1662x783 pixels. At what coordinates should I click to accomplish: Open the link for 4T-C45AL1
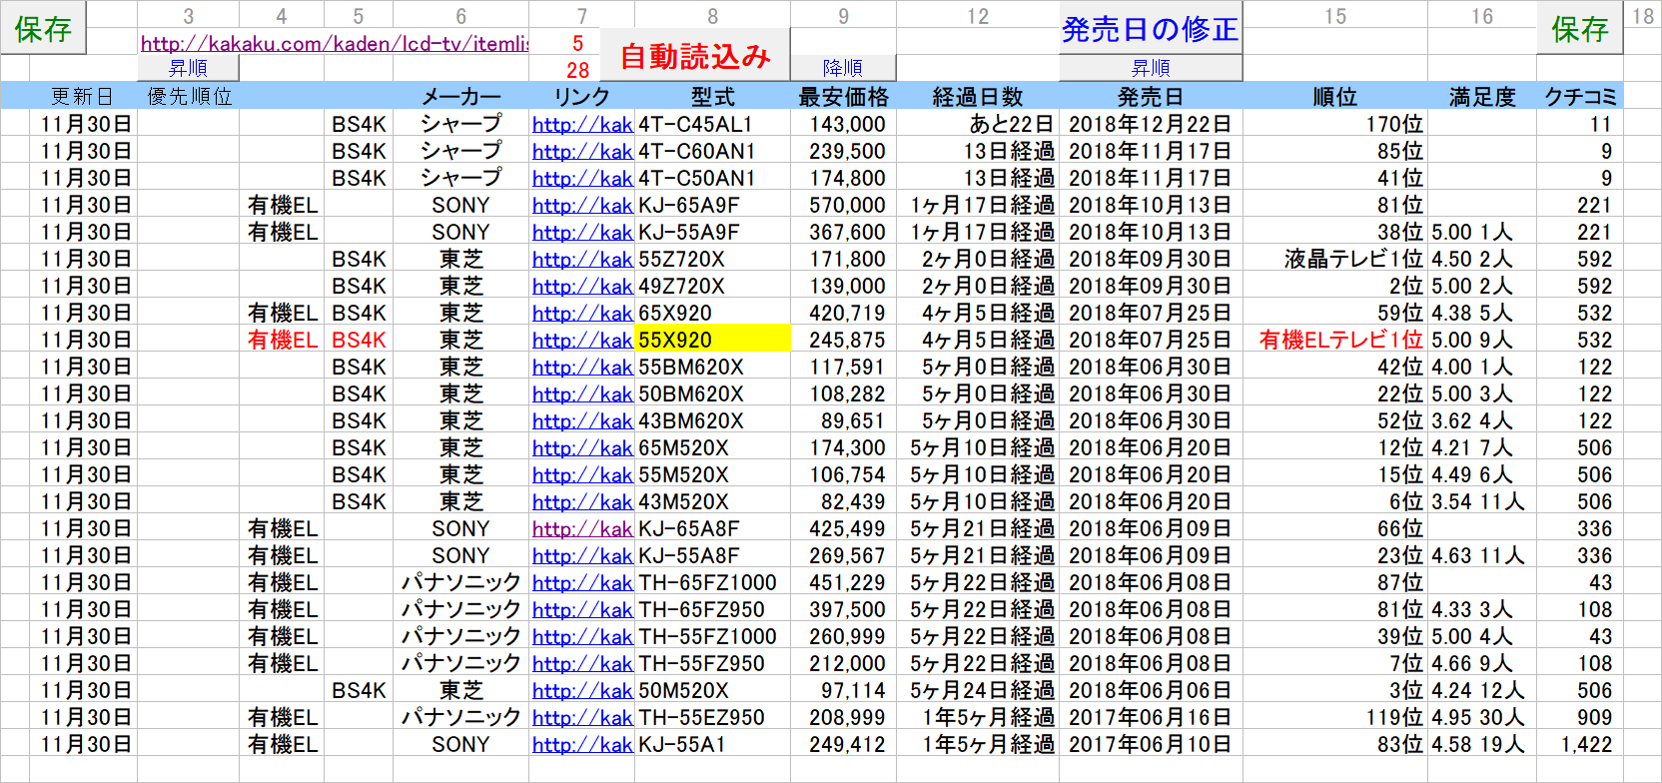(x=582, y=124)
